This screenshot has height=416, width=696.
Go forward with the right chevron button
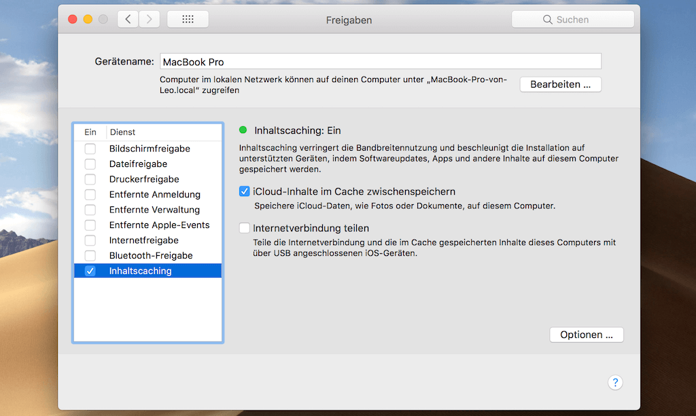coord(149,19)
